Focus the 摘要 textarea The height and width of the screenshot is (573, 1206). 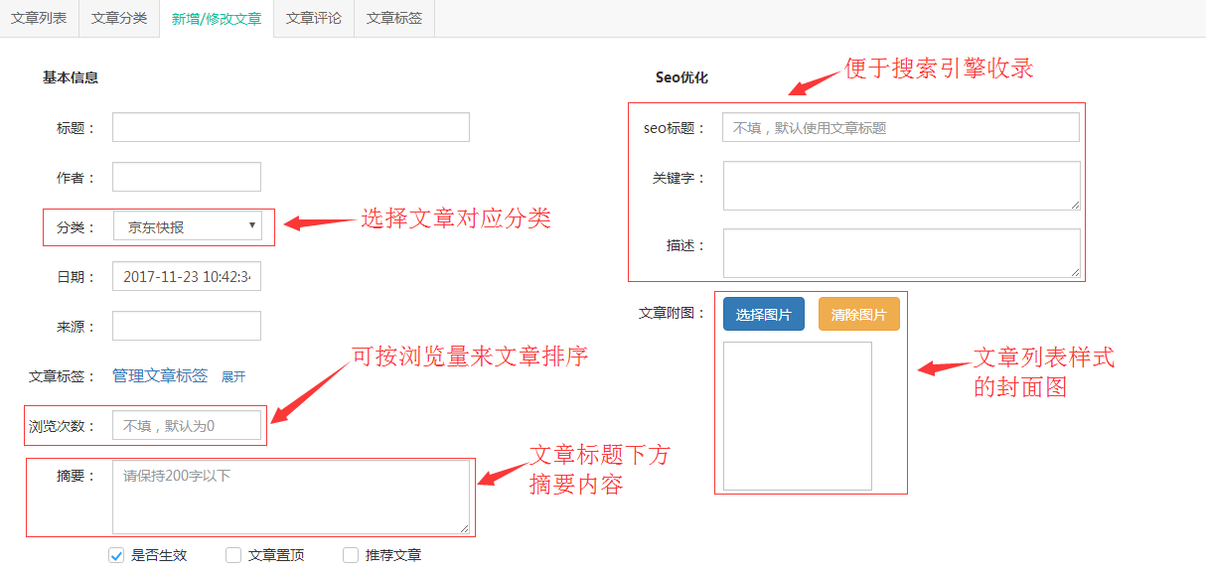coord(290,497)
